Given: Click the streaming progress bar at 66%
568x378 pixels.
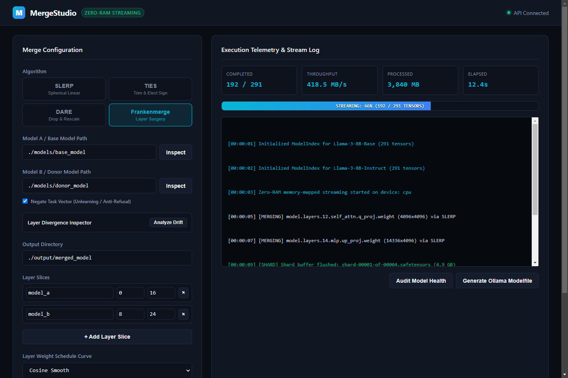Looking at the screenshot, I should (380, 106).
